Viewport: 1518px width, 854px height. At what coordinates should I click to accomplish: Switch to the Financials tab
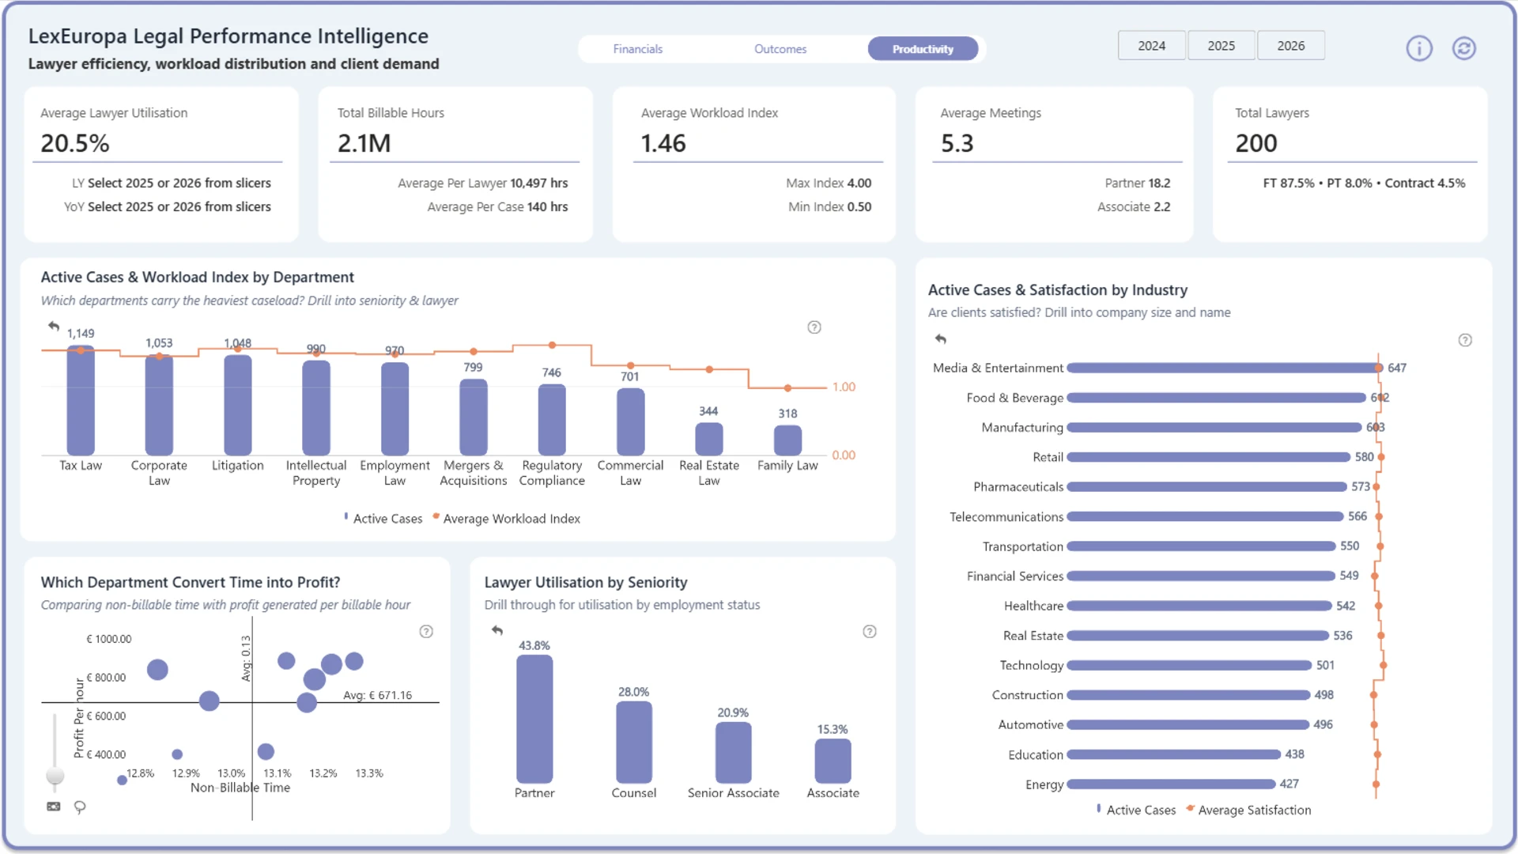tap(638, 49)
